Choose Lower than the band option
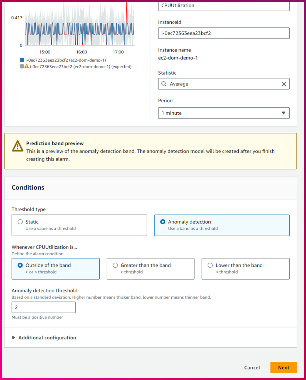 (x=210, y=265)
